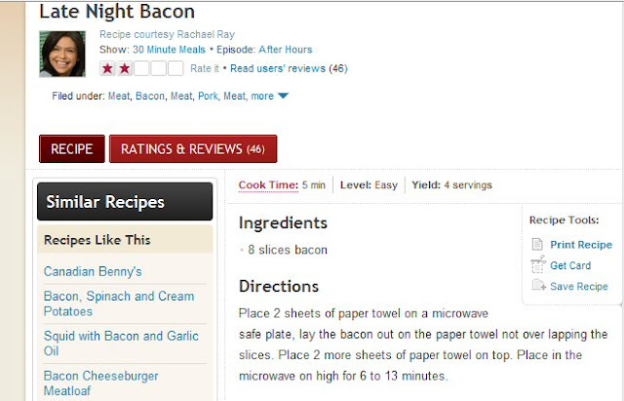Select the fourth rating star
Screen dimensions: 624x401
[x=159, y=68]
